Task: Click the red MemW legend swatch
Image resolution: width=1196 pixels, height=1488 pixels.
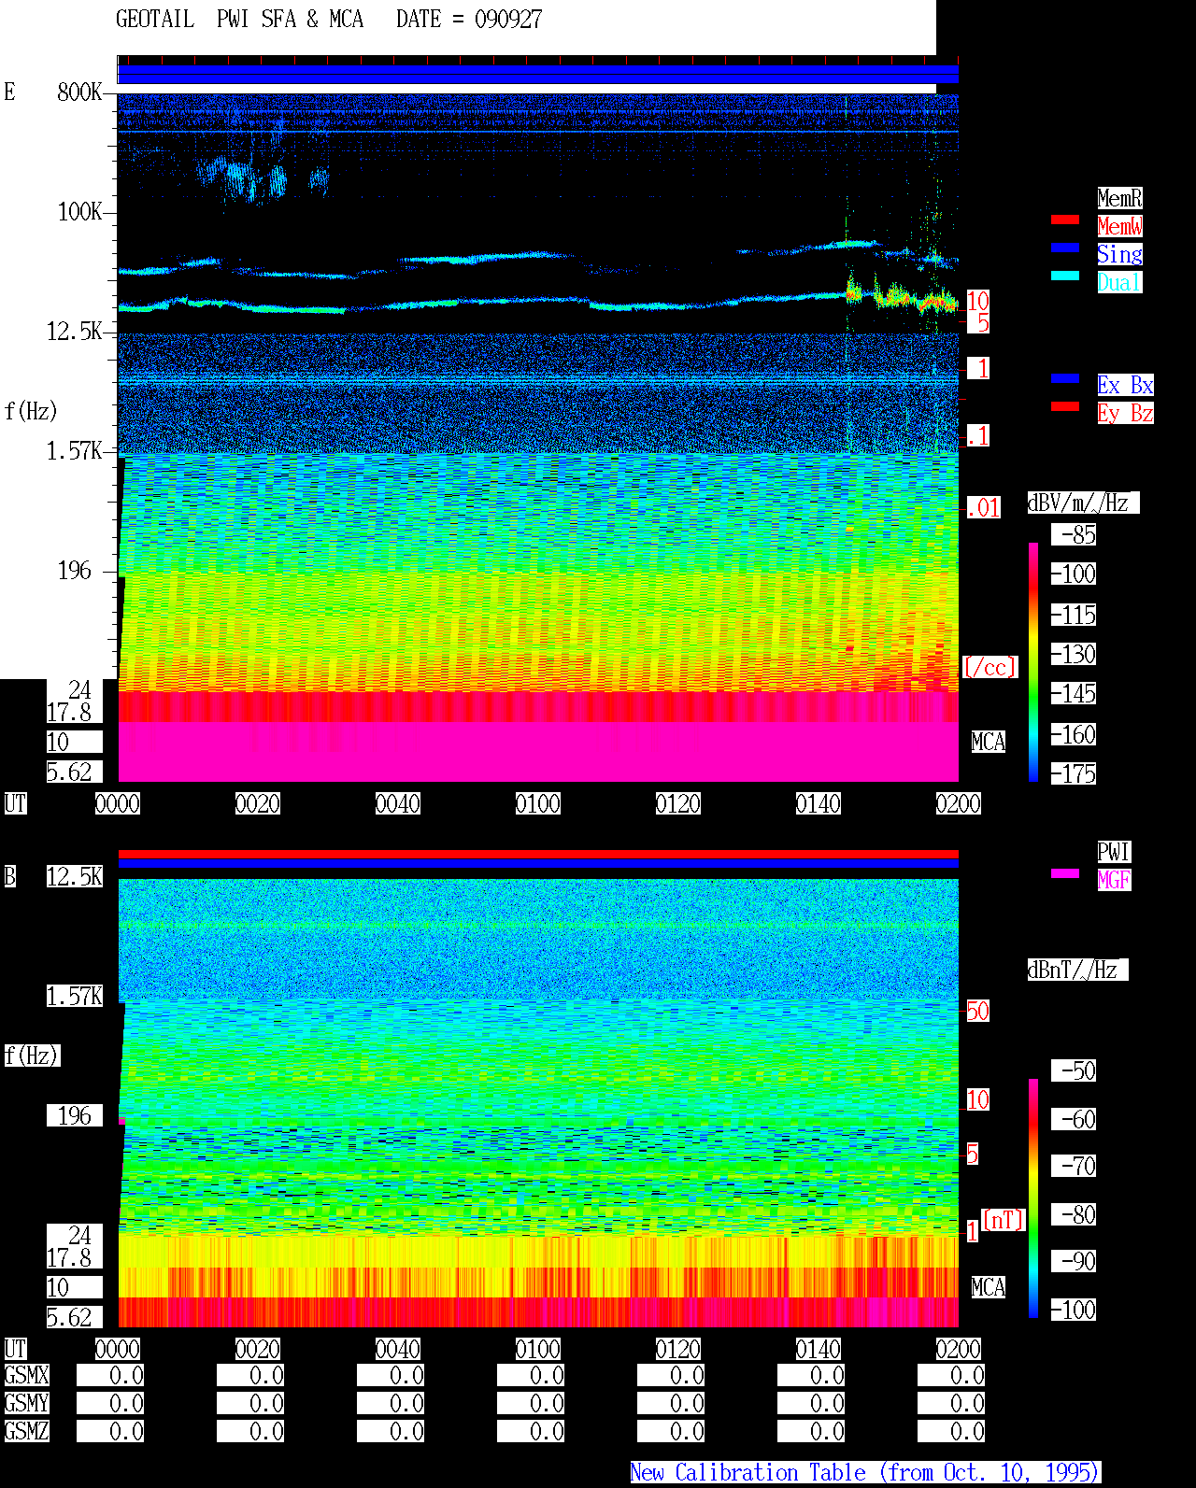Action: coord(1065,220)
